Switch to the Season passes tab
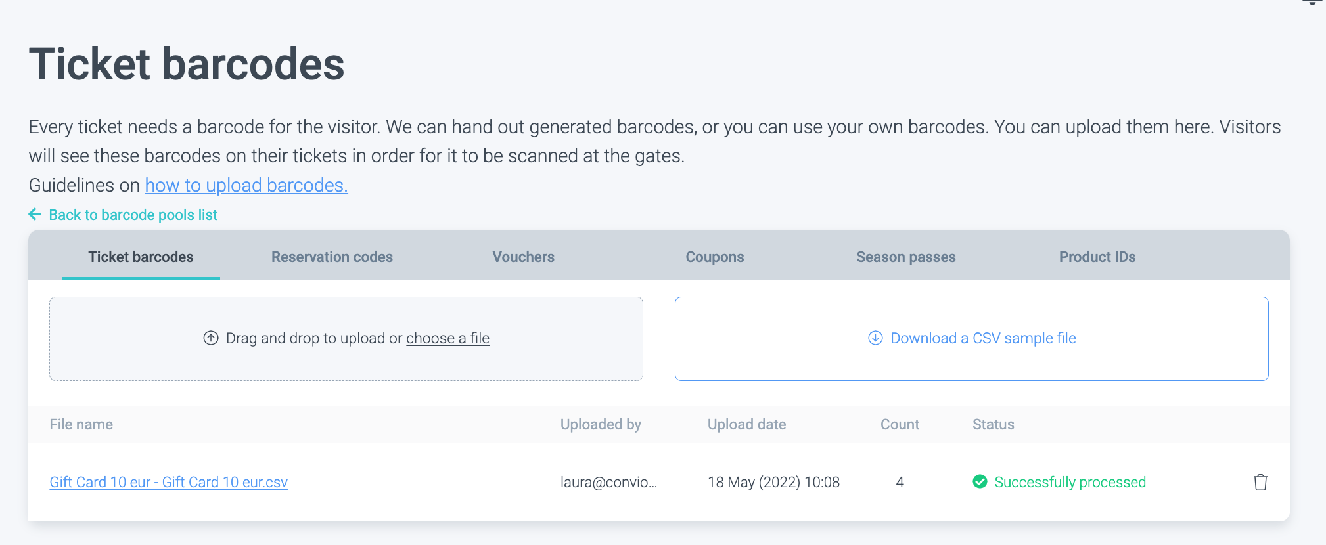Viewport: 1326px width, 545px height. point(905,257)
